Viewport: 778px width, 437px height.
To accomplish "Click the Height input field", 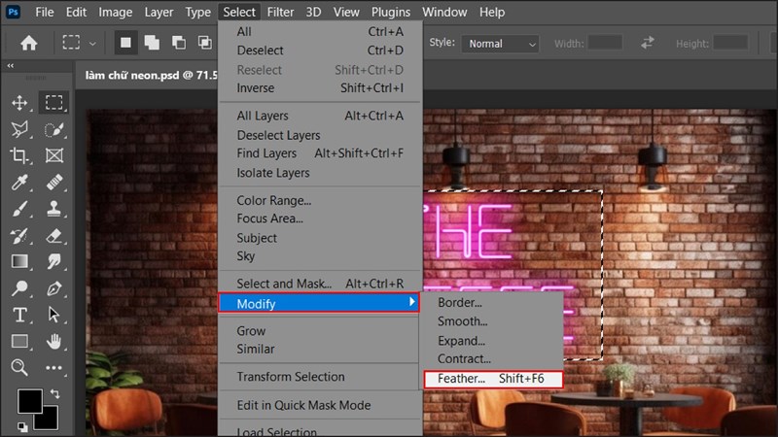I will point(730,43).
